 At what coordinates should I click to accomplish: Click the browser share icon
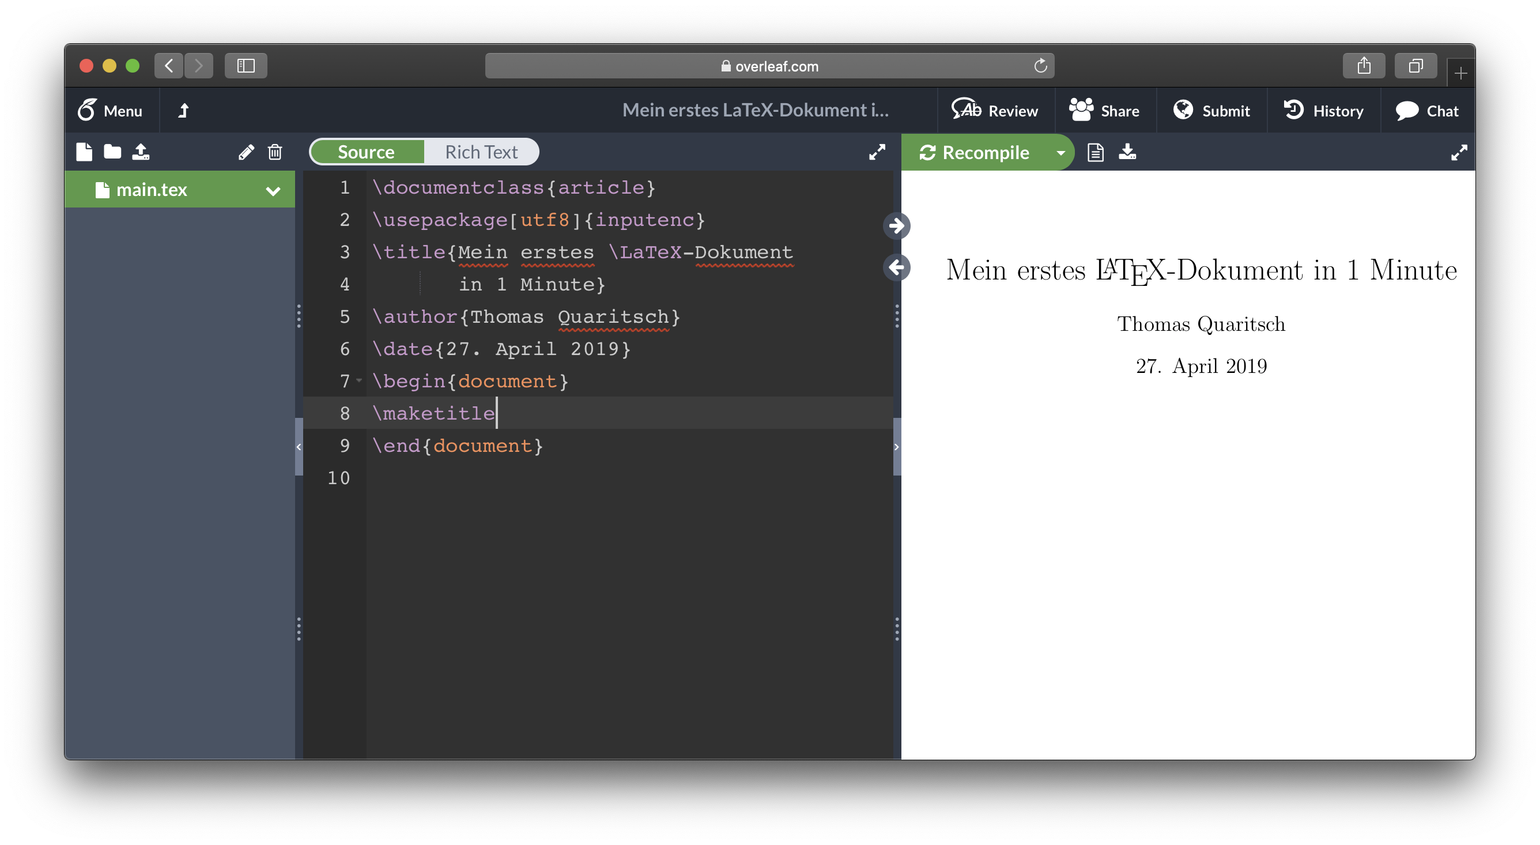point(1364,66)
